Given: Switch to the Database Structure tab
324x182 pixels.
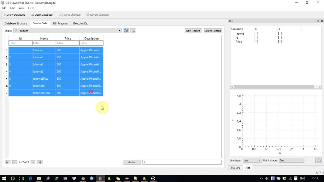Looking at the screenshot, I should [x=16, y=23].
